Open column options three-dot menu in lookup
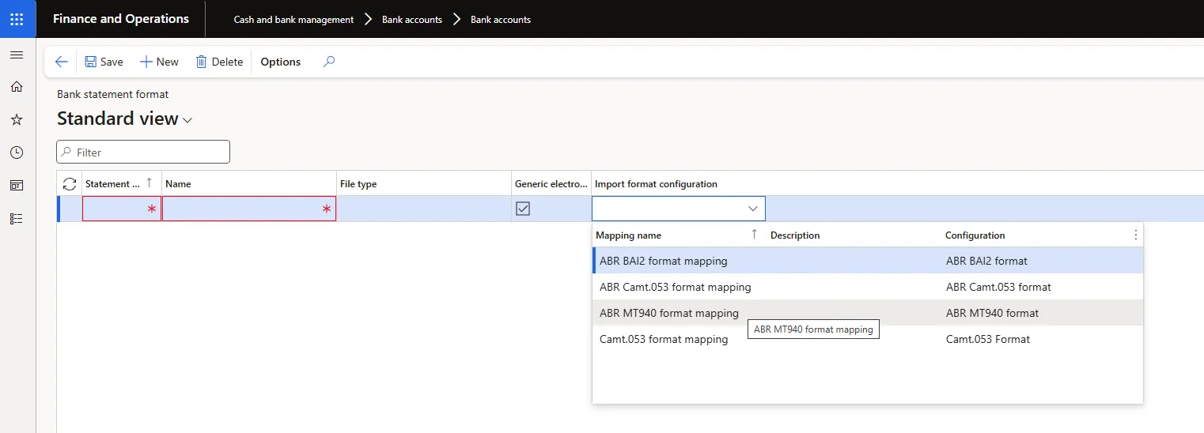The image size is (1204, 433). pos(1136,235)
